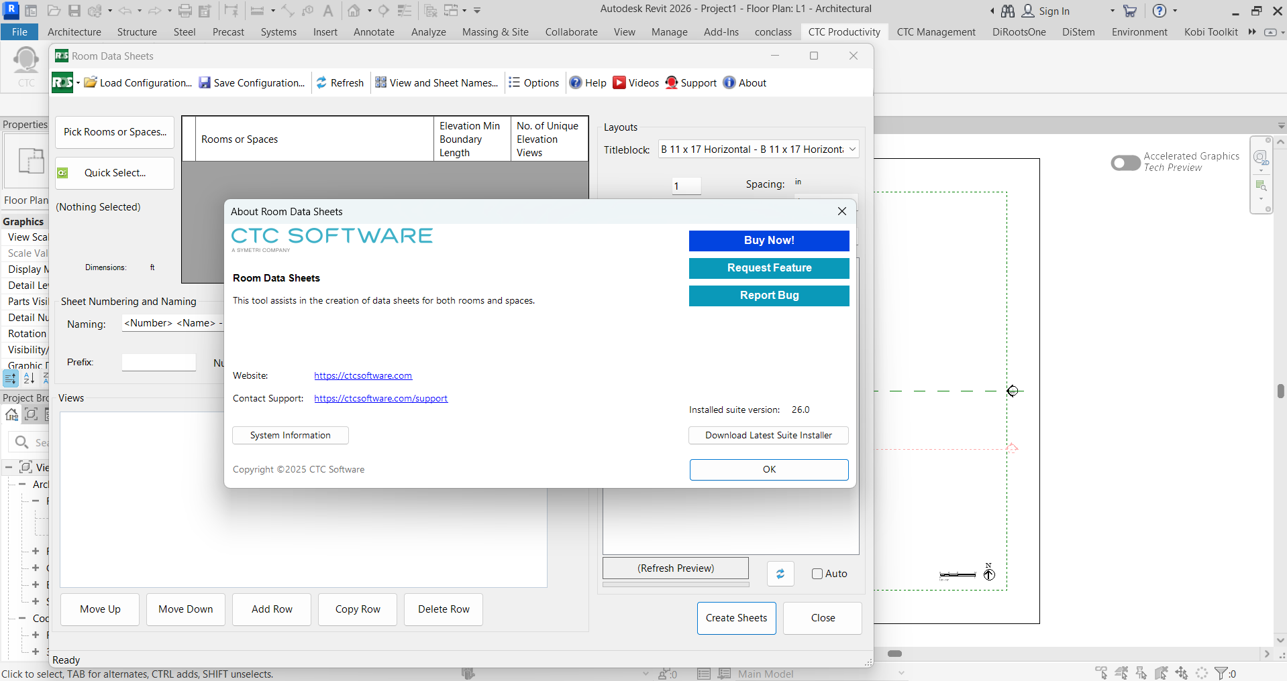Switch to the CTC Management ribbon tab

(936, 32)
